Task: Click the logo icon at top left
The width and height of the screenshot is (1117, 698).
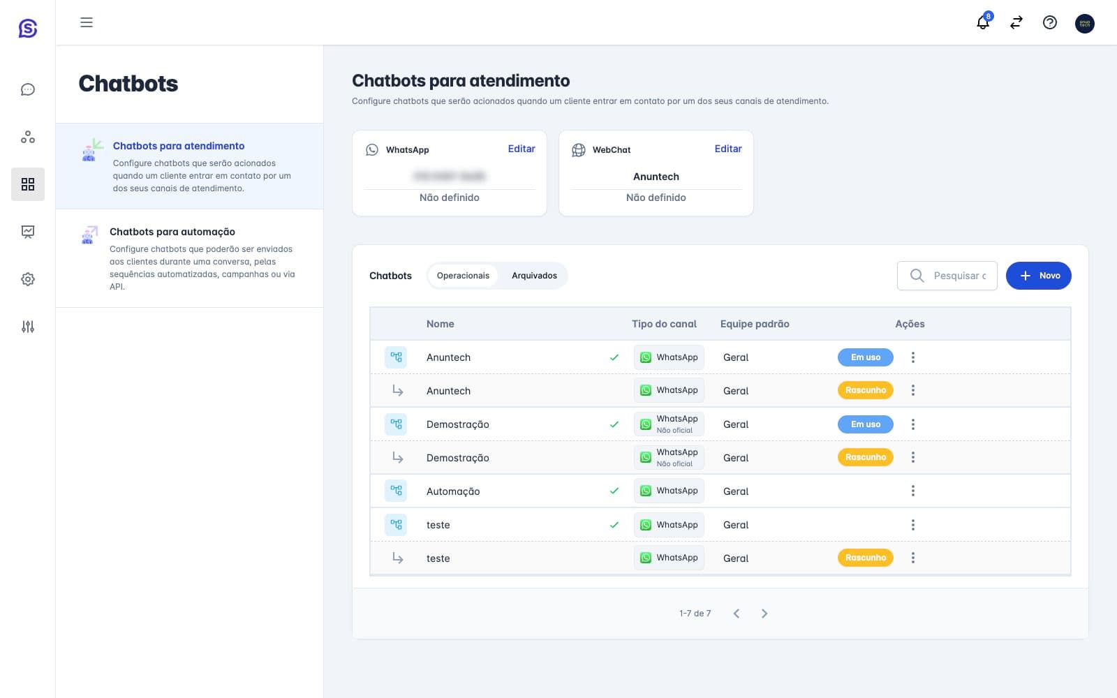Action: tap(28, 28)
